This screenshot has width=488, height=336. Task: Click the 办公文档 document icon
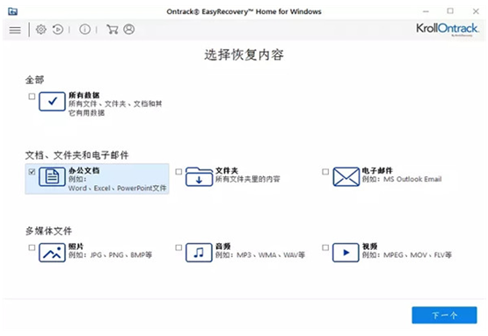52,176
